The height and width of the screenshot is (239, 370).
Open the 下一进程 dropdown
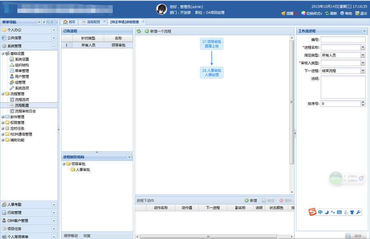pos(362,71)
